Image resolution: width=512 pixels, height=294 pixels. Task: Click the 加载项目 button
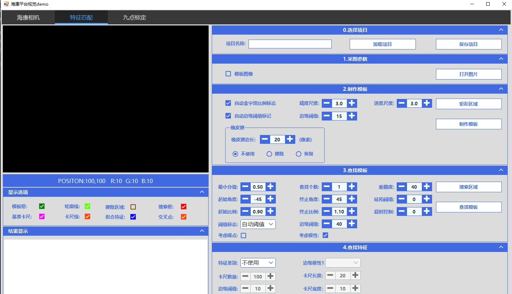coord(383,44)
